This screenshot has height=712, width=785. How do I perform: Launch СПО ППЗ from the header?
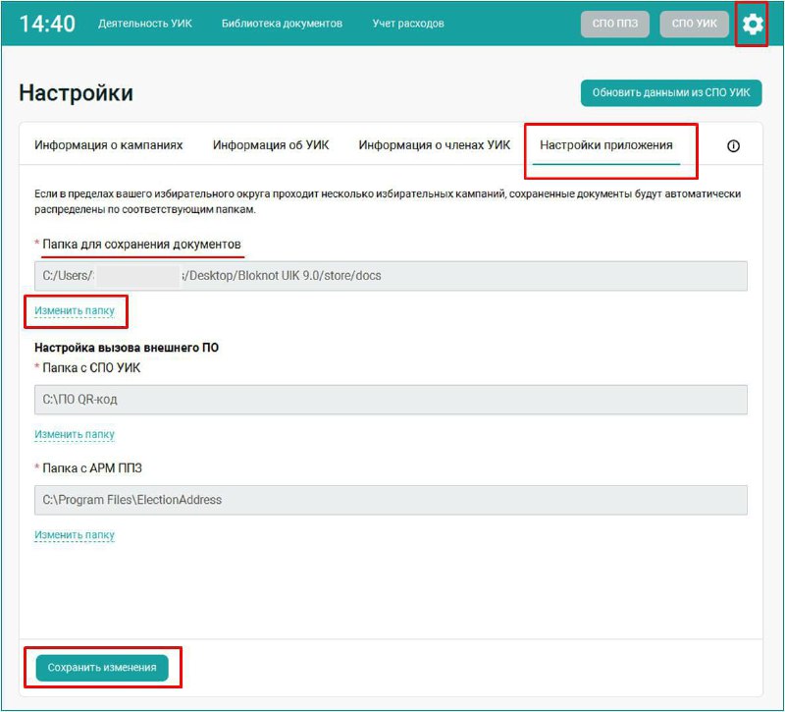coord(615,24)
